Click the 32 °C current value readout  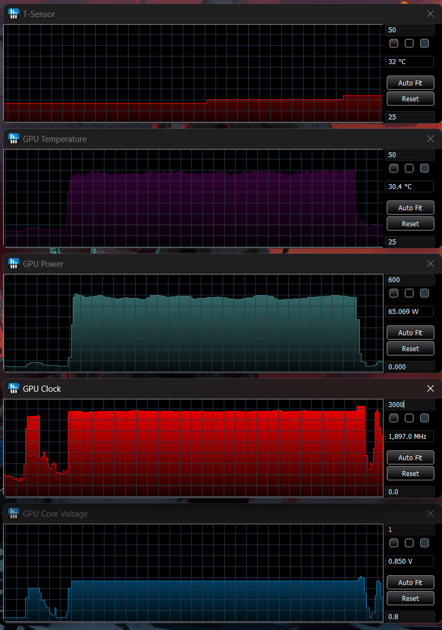coord(410,62)
